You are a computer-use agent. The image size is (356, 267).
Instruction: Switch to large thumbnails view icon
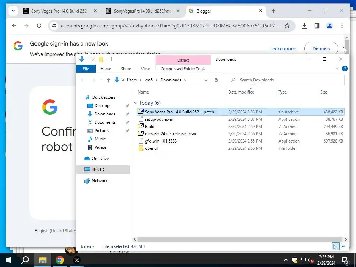point(343,246)
